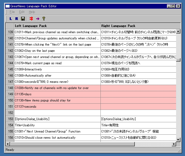Select cell 'C1081="Next Unread Channel/Group" Function'
Viewport: 185px width, 156px height.
tap(57, 131)
